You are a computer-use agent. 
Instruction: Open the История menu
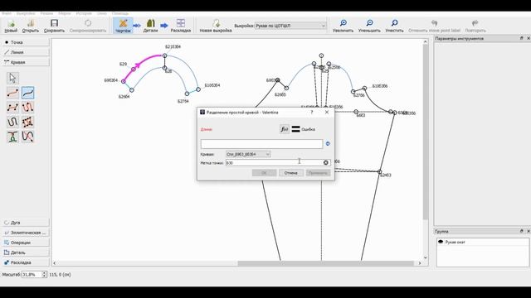84,13
